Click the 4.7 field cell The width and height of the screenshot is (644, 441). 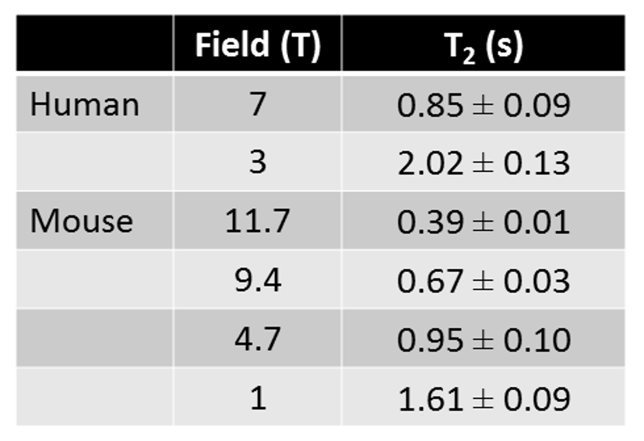pos(257,339)
